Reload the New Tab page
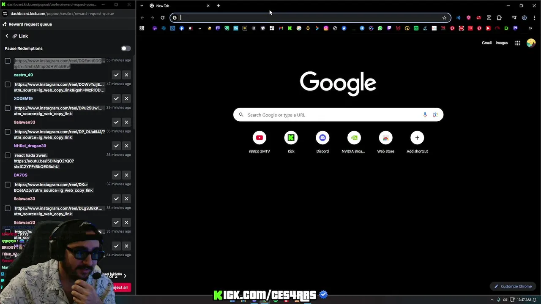This screenshot has width=541, height=304. point(162,18)
